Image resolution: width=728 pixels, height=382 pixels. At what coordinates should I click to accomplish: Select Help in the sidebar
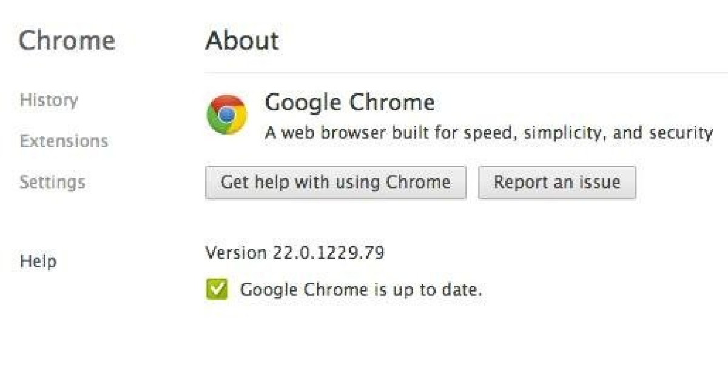click(x=38, y=261)
